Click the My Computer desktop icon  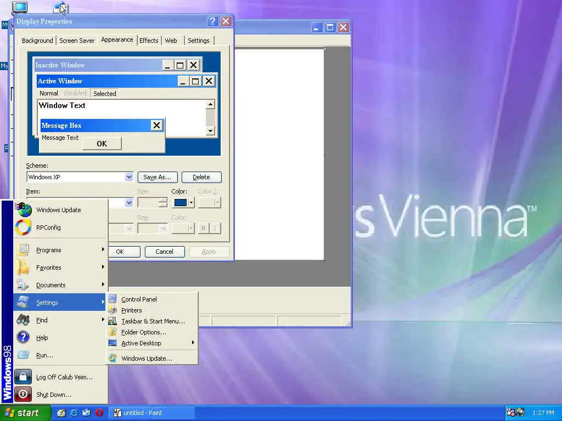point(20,7)
